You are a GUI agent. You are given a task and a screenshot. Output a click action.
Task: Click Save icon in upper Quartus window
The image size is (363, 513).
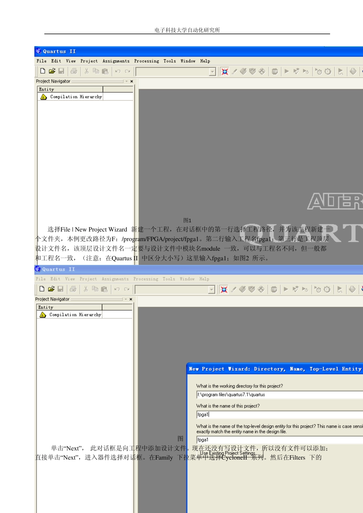point(61,71)
